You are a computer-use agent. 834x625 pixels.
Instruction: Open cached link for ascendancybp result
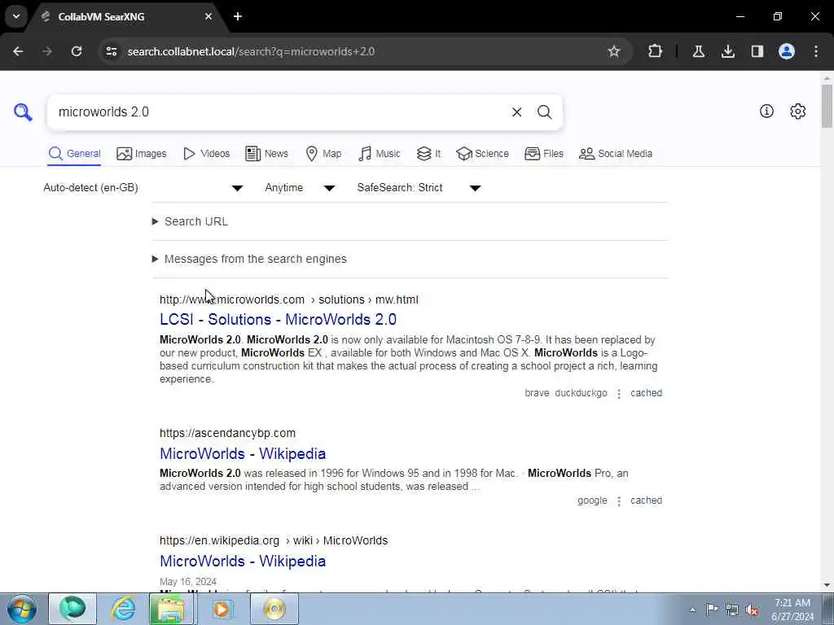(x=646, y=500)
